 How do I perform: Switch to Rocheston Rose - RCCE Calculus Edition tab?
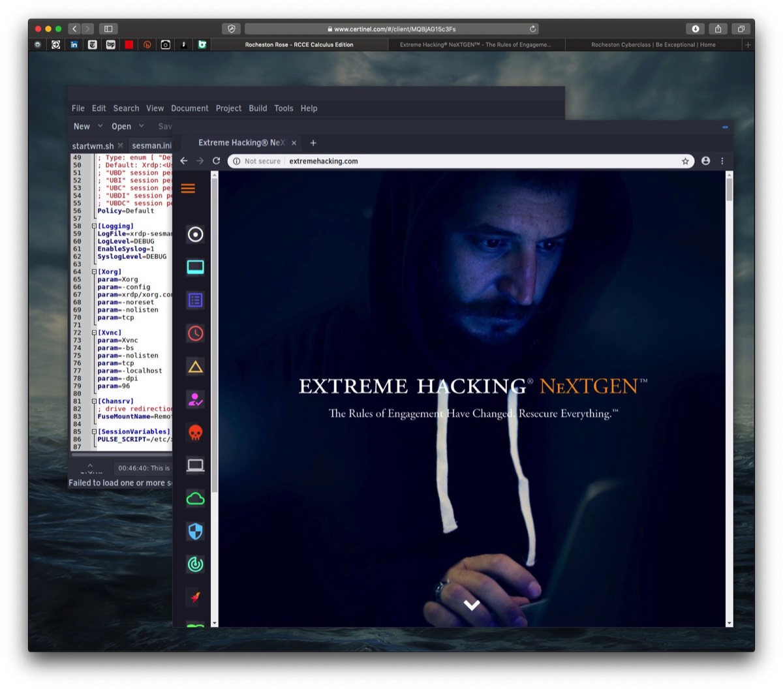[x=299, y=45]
